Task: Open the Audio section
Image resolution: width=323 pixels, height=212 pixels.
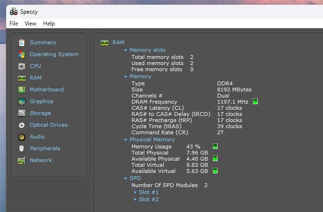Action: [37, 137]
